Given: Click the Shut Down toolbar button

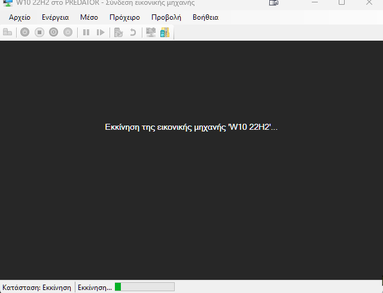Looking at the screenshot, I should 53,32.
